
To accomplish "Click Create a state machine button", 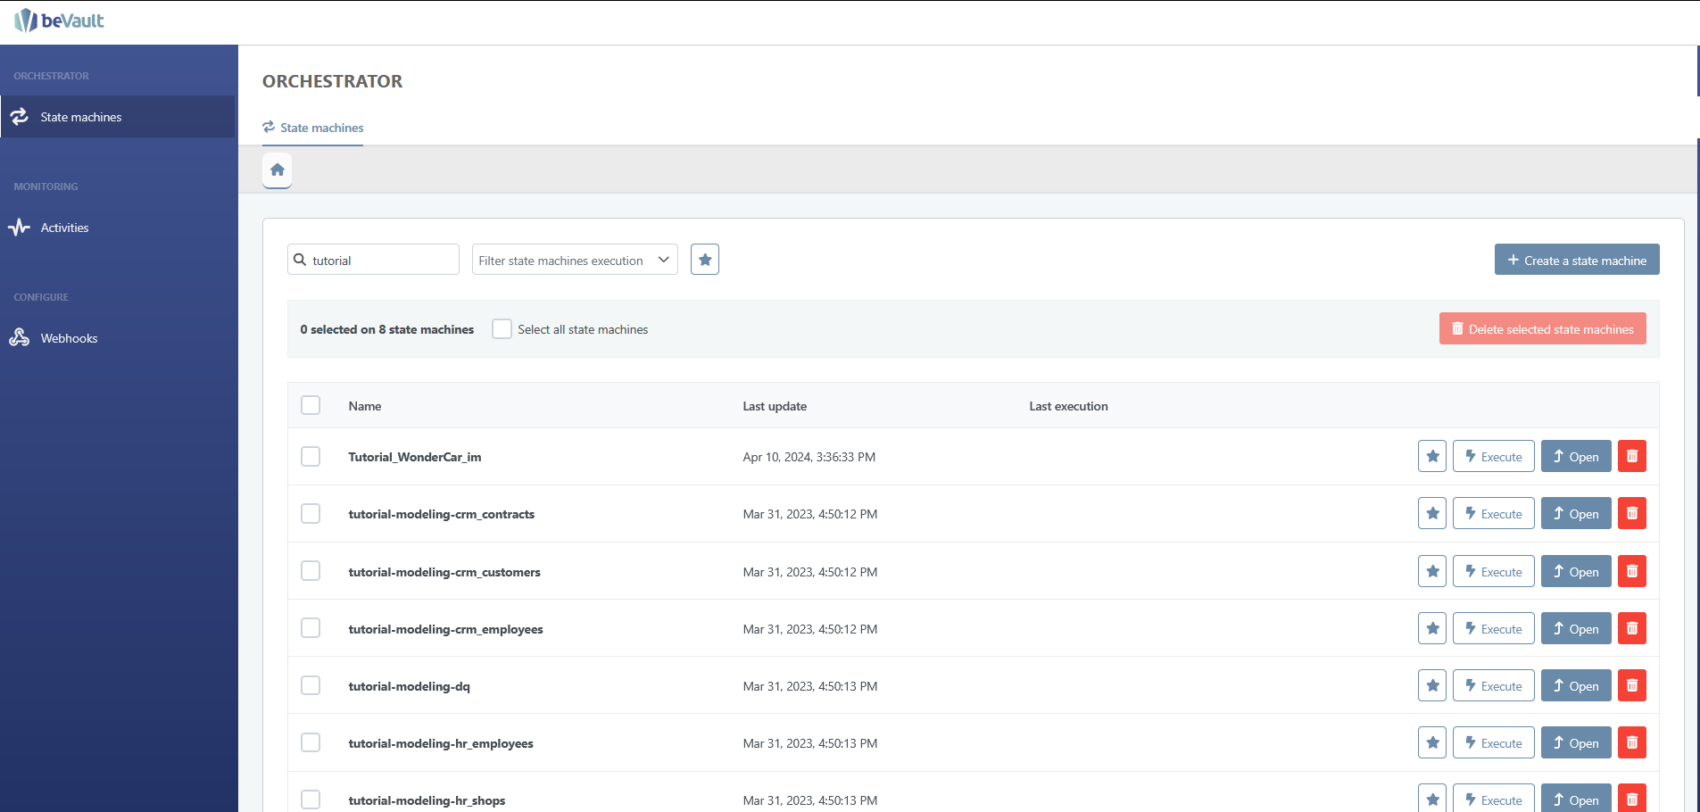I will pyautogui.click(x=1576, y=260).
